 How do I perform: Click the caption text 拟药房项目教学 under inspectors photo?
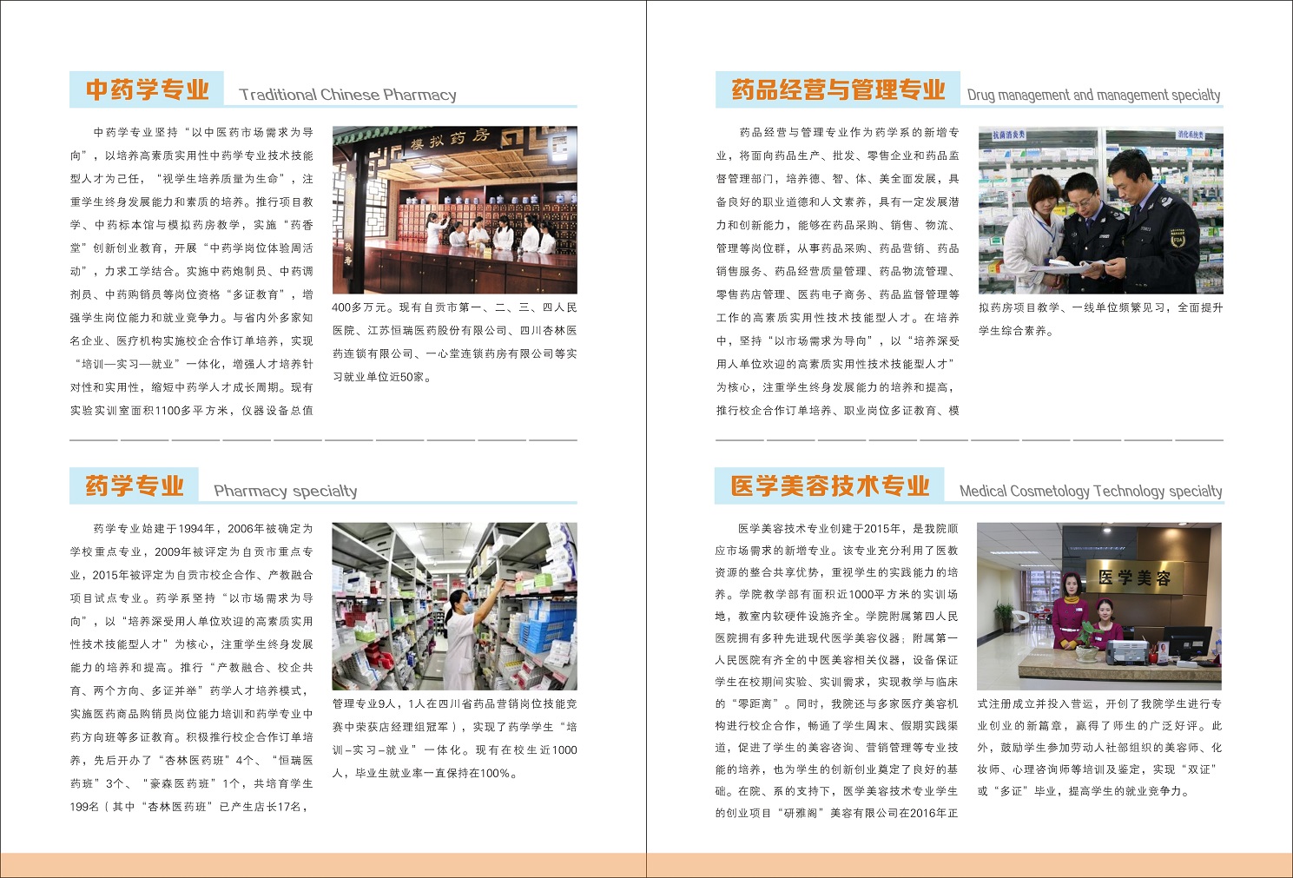[x=1100, y=319]
